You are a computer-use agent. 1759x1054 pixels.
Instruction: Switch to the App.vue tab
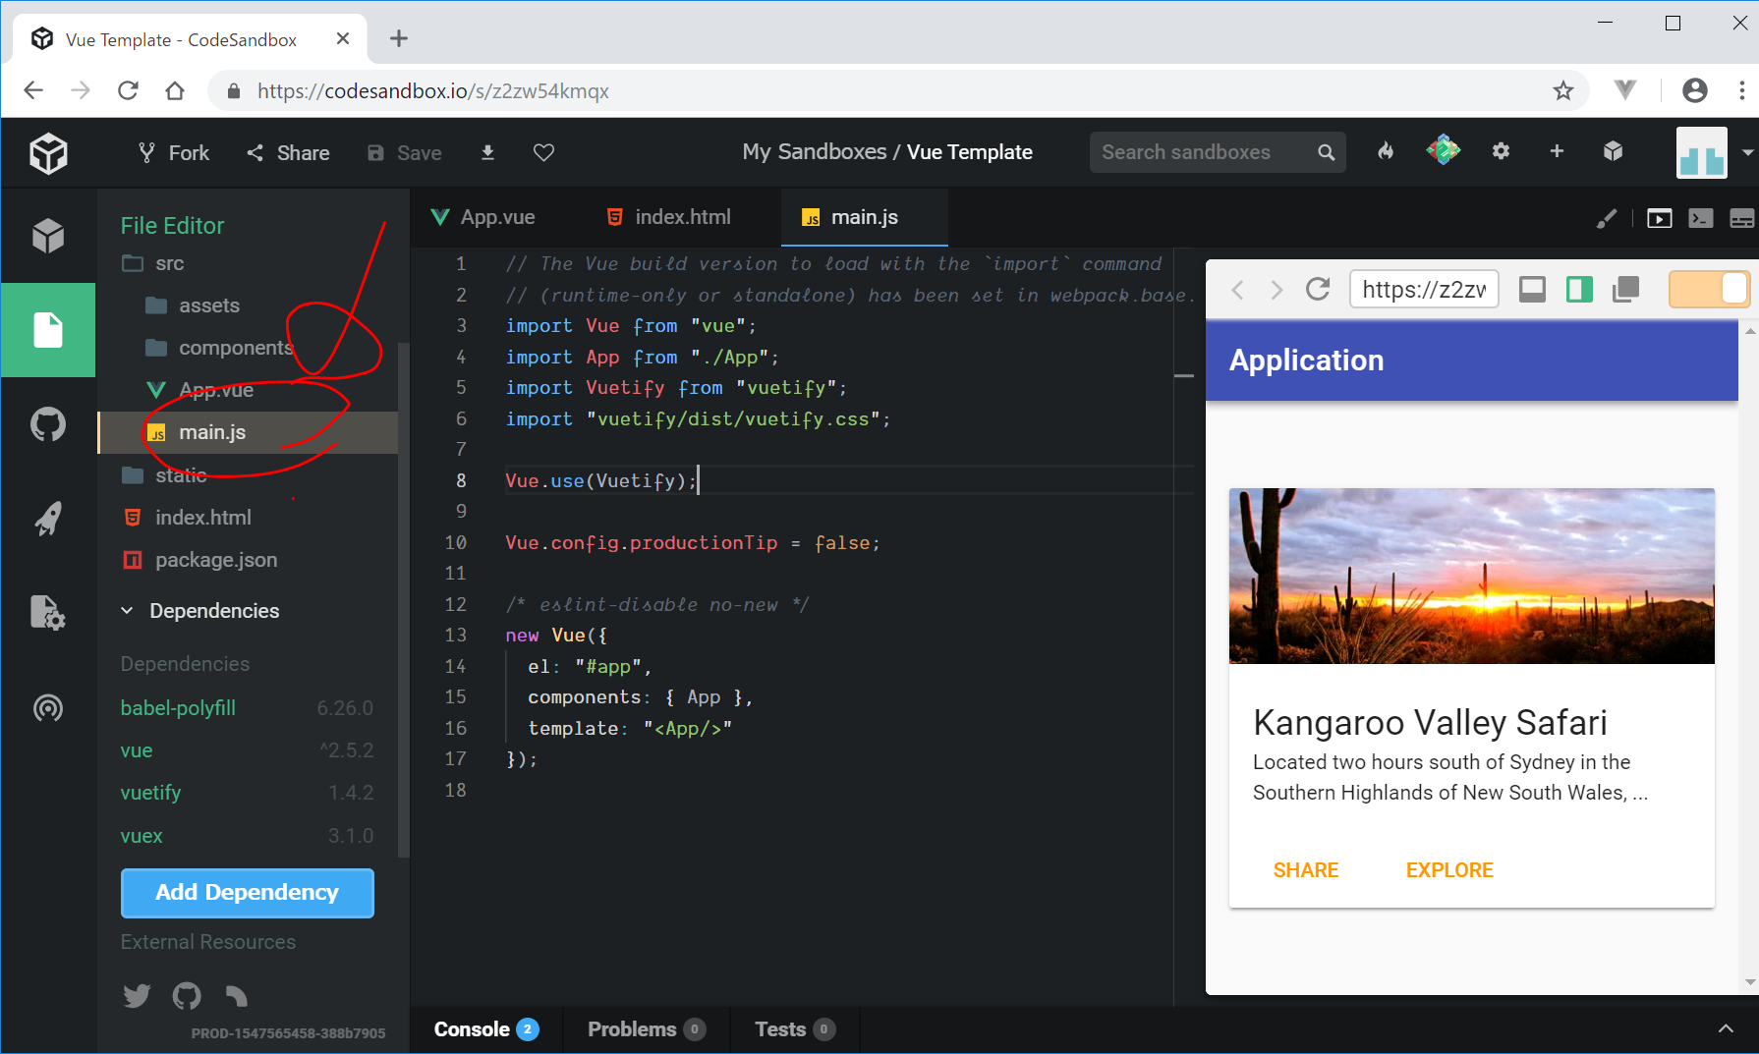[x=484, y=217]
